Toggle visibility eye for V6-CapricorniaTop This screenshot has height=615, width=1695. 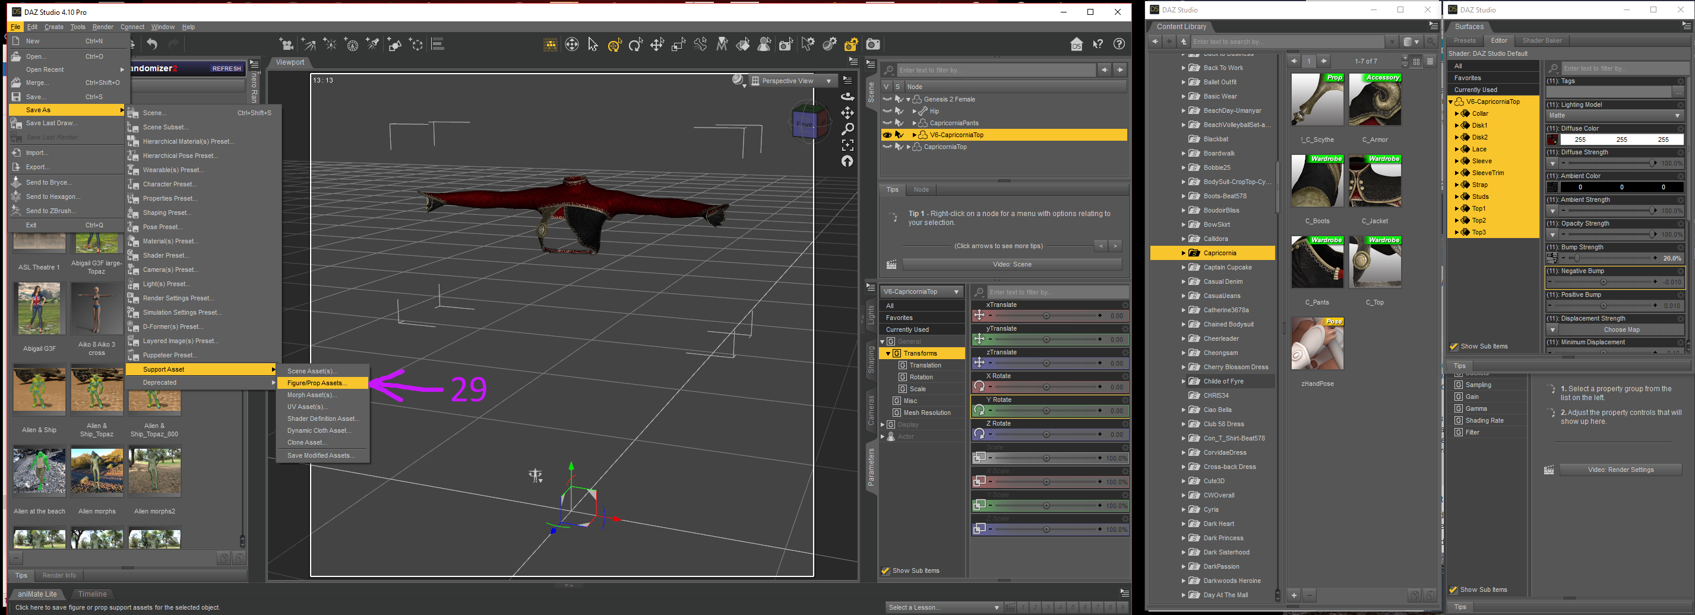[x=887, y=135]
